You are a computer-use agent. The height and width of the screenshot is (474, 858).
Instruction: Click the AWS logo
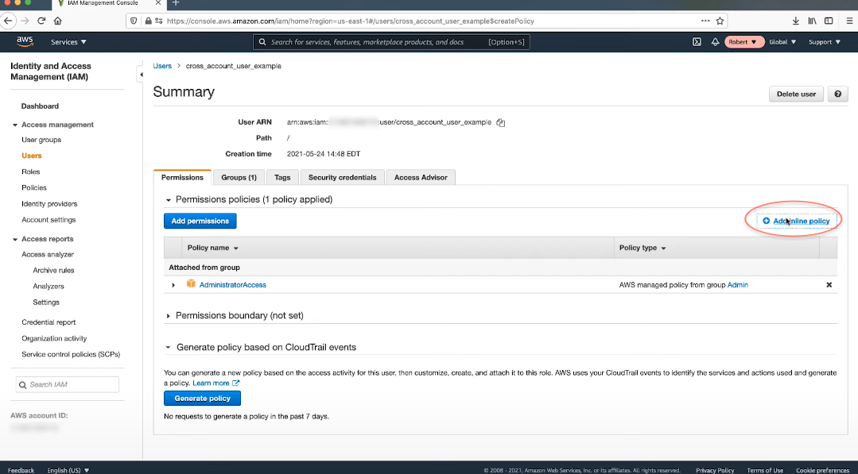25,41
